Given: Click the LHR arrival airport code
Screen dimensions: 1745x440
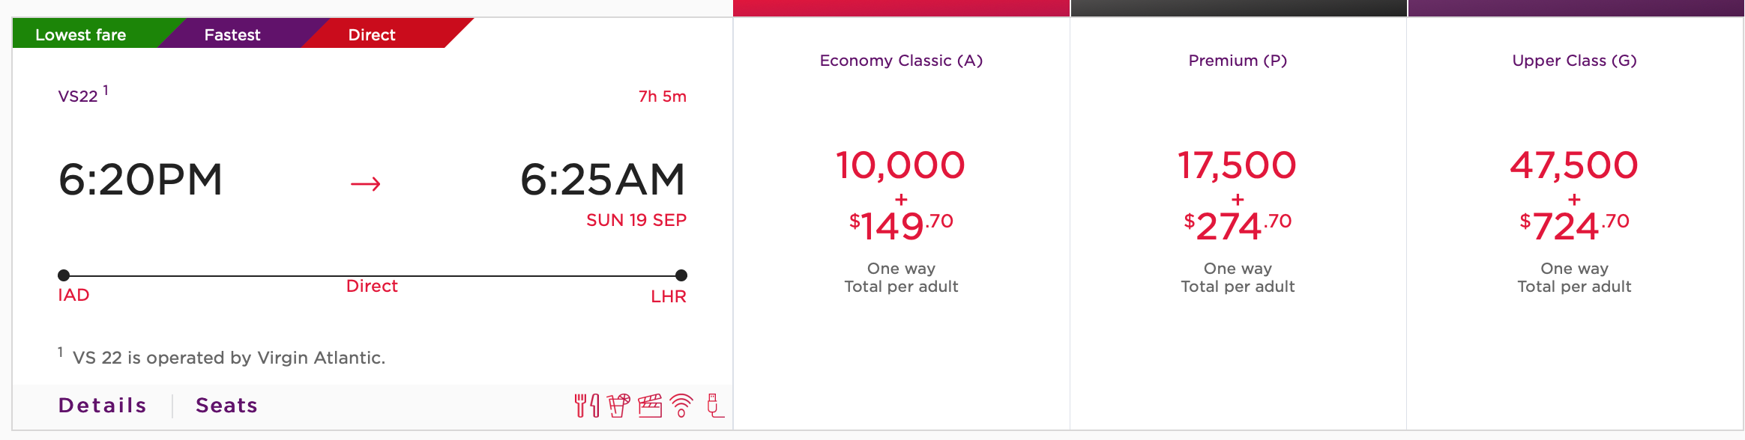Looking at the screenshot, I should (x=669, y=296).
